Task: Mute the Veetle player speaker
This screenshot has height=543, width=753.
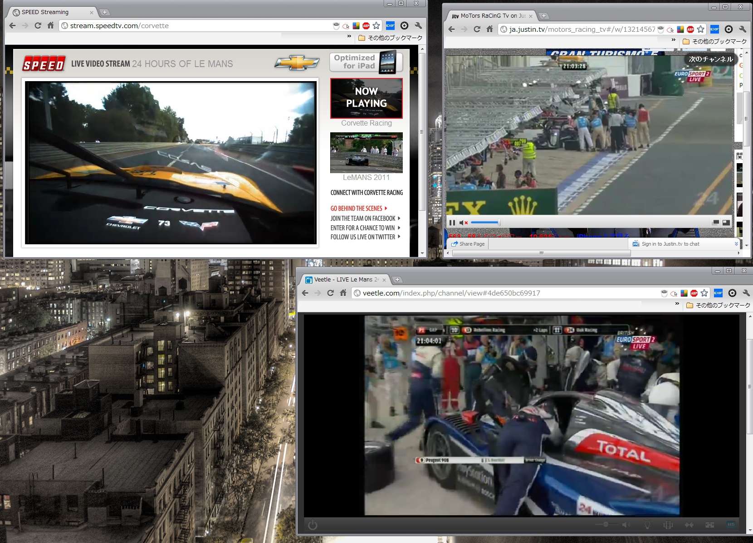Action: click(626, 524)
